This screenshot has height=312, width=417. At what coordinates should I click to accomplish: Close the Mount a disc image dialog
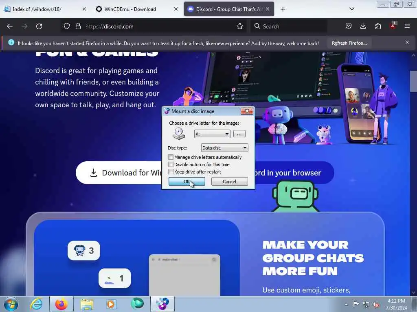point(247,111)
